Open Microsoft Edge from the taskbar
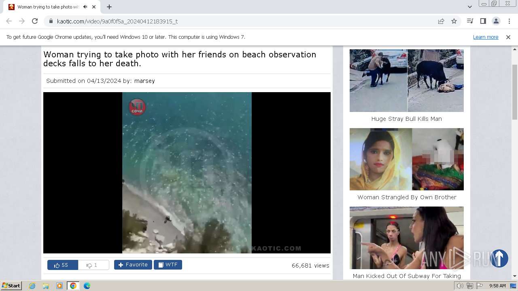Image resolution: width=518 pixels, height=291 pixels. click(87, 286)
